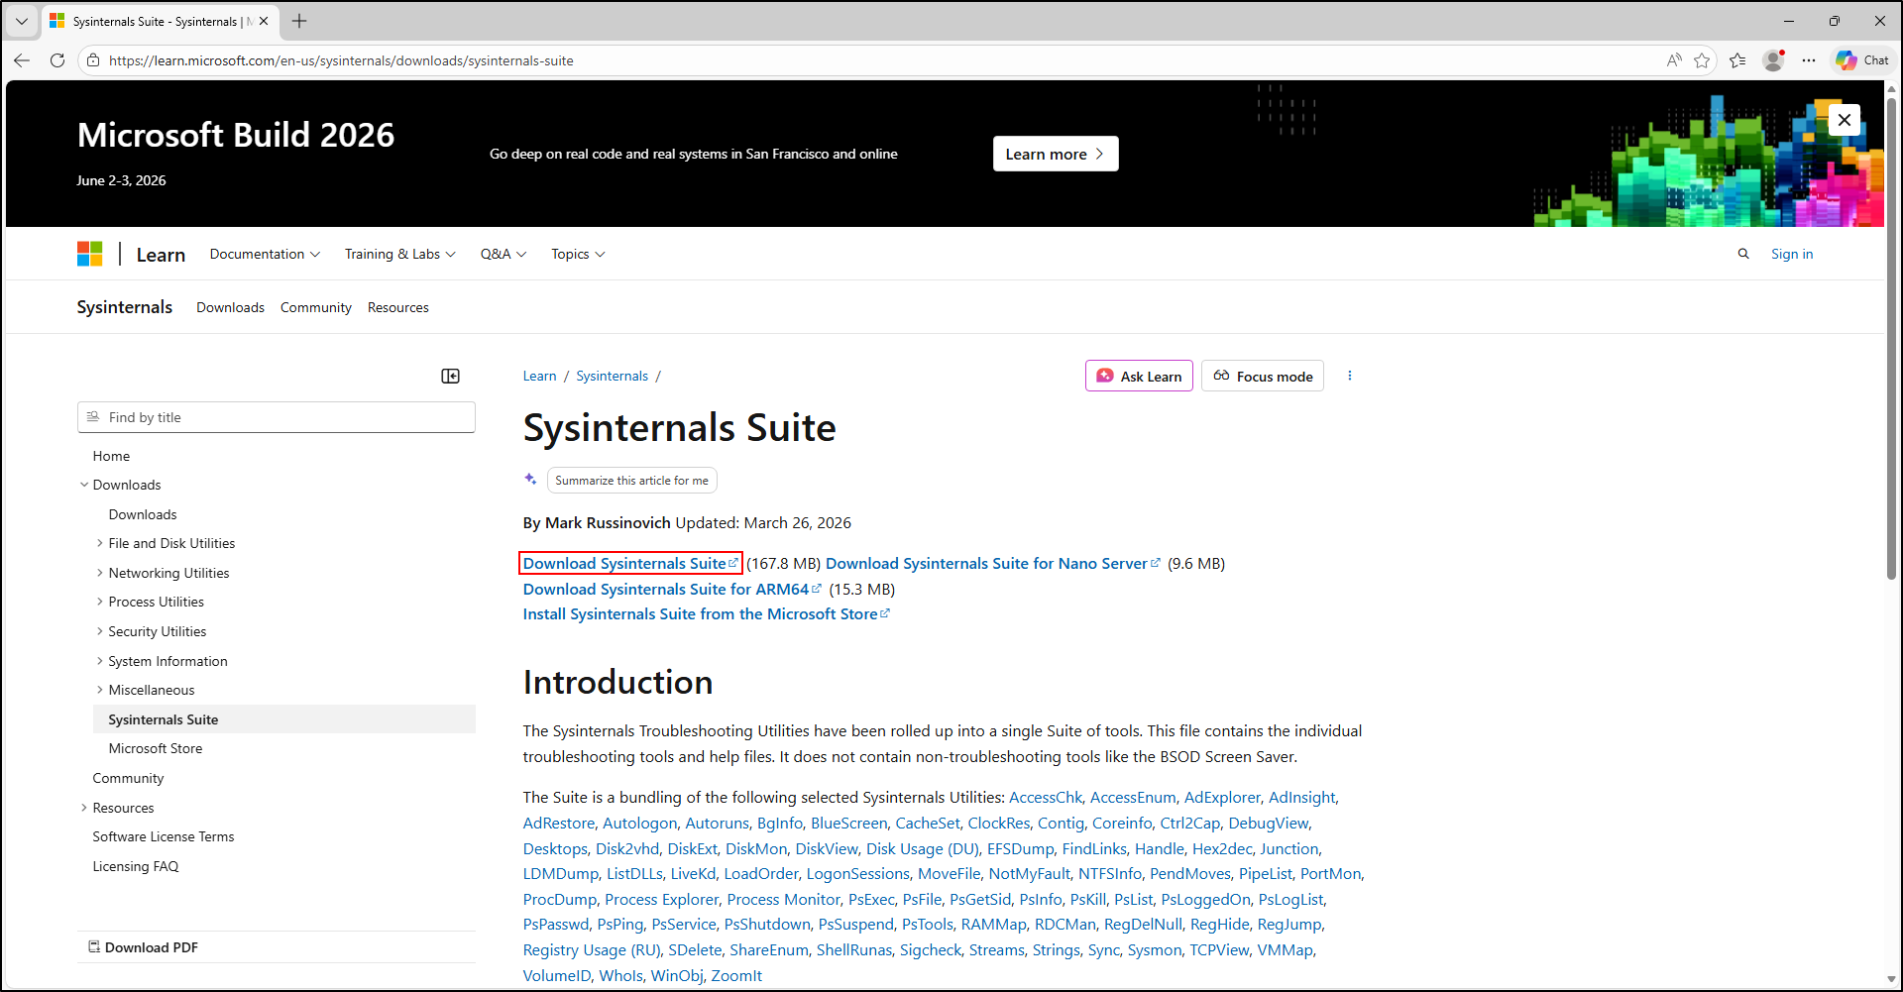
Task: Expand Miscellaneous in sidebar
Action: tap(100, 690)
